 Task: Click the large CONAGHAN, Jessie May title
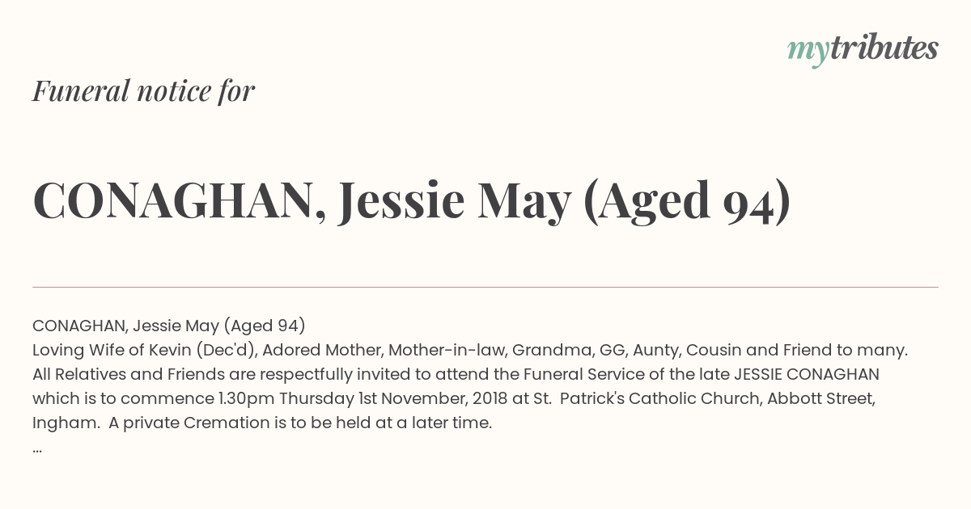coord(412,200)
